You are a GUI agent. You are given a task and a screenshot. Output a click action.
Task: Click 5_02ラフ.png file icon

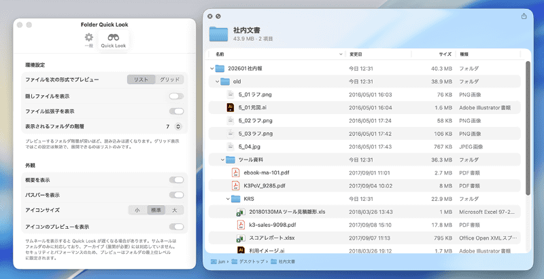[231, 121]
